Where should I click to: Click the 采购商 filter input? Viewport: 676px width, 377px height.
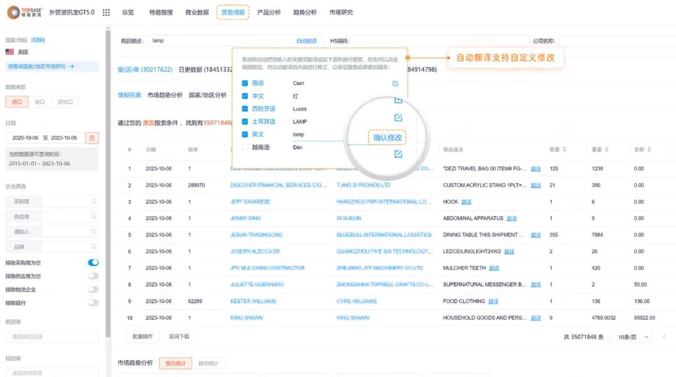tap(70, 202)
